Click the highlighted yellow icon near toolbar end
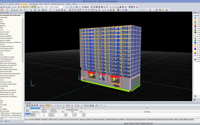Image resolution: width=200 pixels, height=125 pixels. coord(160,10)
